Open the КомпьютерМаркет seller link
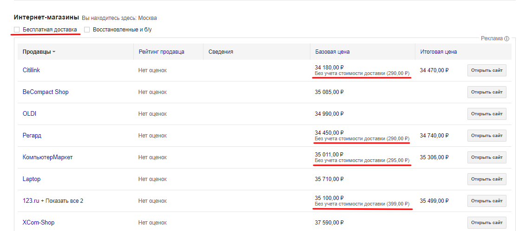Screen dimensions: 519x231 pyautogui.click(x=47, y=157)
